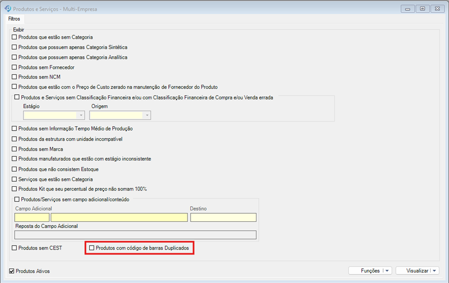This screenshot has height=283, width=449.
Task: Click the Visualizar button
Action: pos(417,271)
